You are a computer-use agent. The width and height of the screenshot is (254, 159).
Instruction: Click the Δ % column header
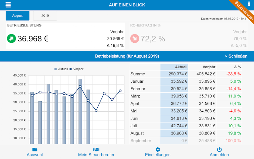tap(237, 67)
